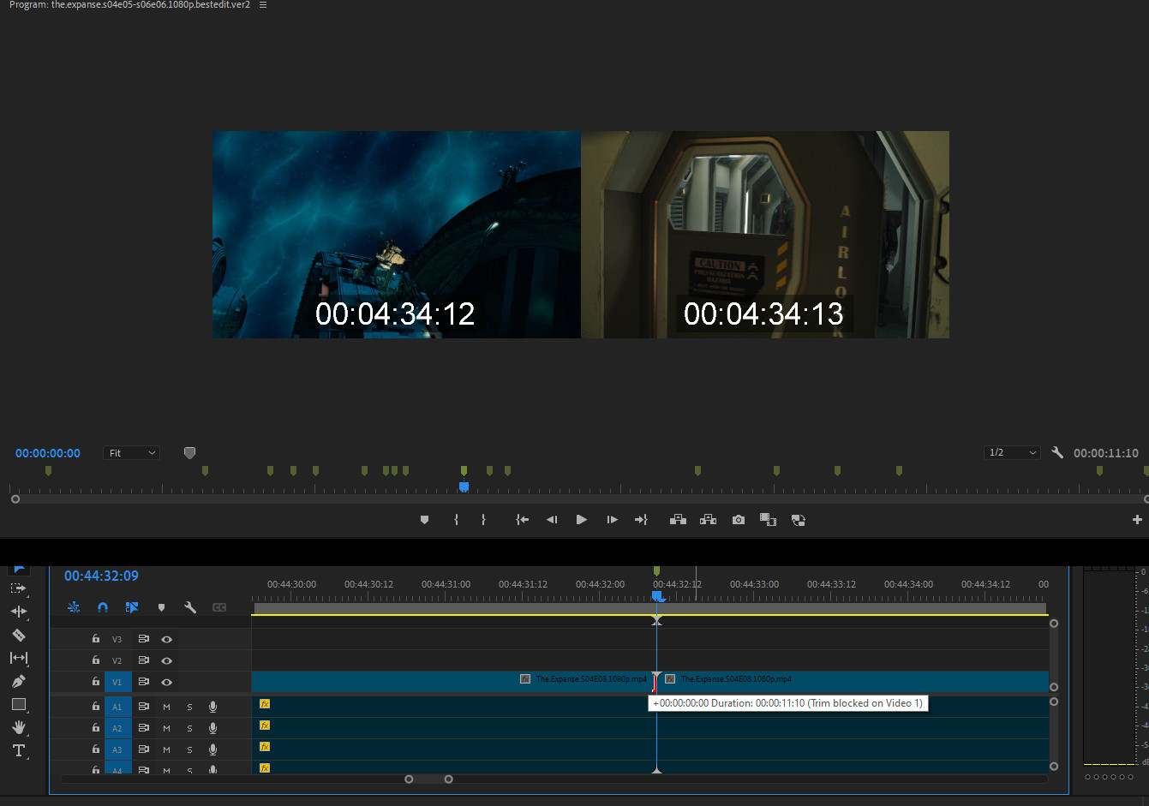Select the Ripple Edit tool
This screenshot has height=806, width=1149.
(x=18, y=612)
